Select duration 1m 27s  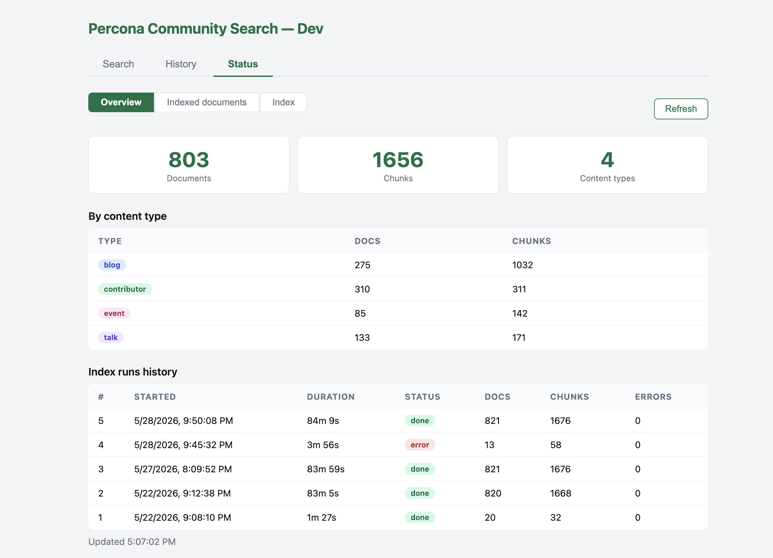tap(321, 517)
